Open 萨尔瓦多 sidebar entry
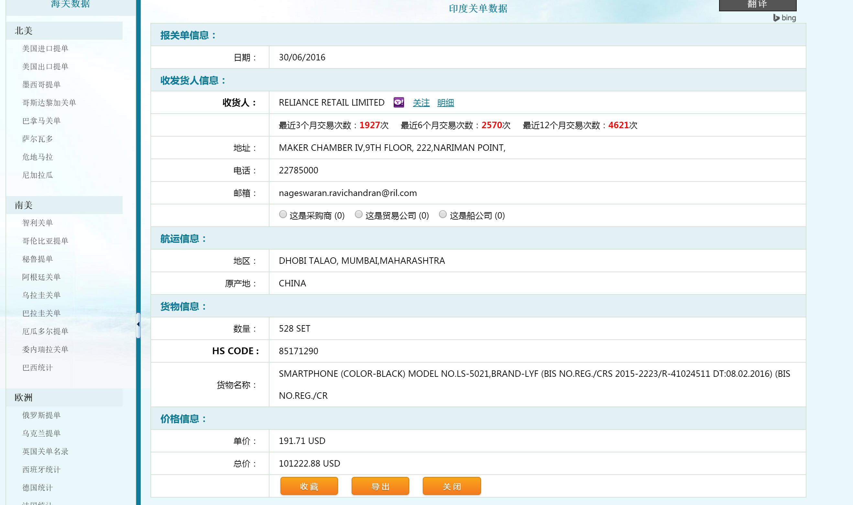 coord(38,139)
